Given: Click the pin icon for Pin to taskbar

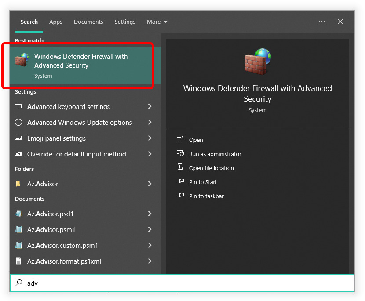Looking at the screenshot, I should [x=180, y=195].
